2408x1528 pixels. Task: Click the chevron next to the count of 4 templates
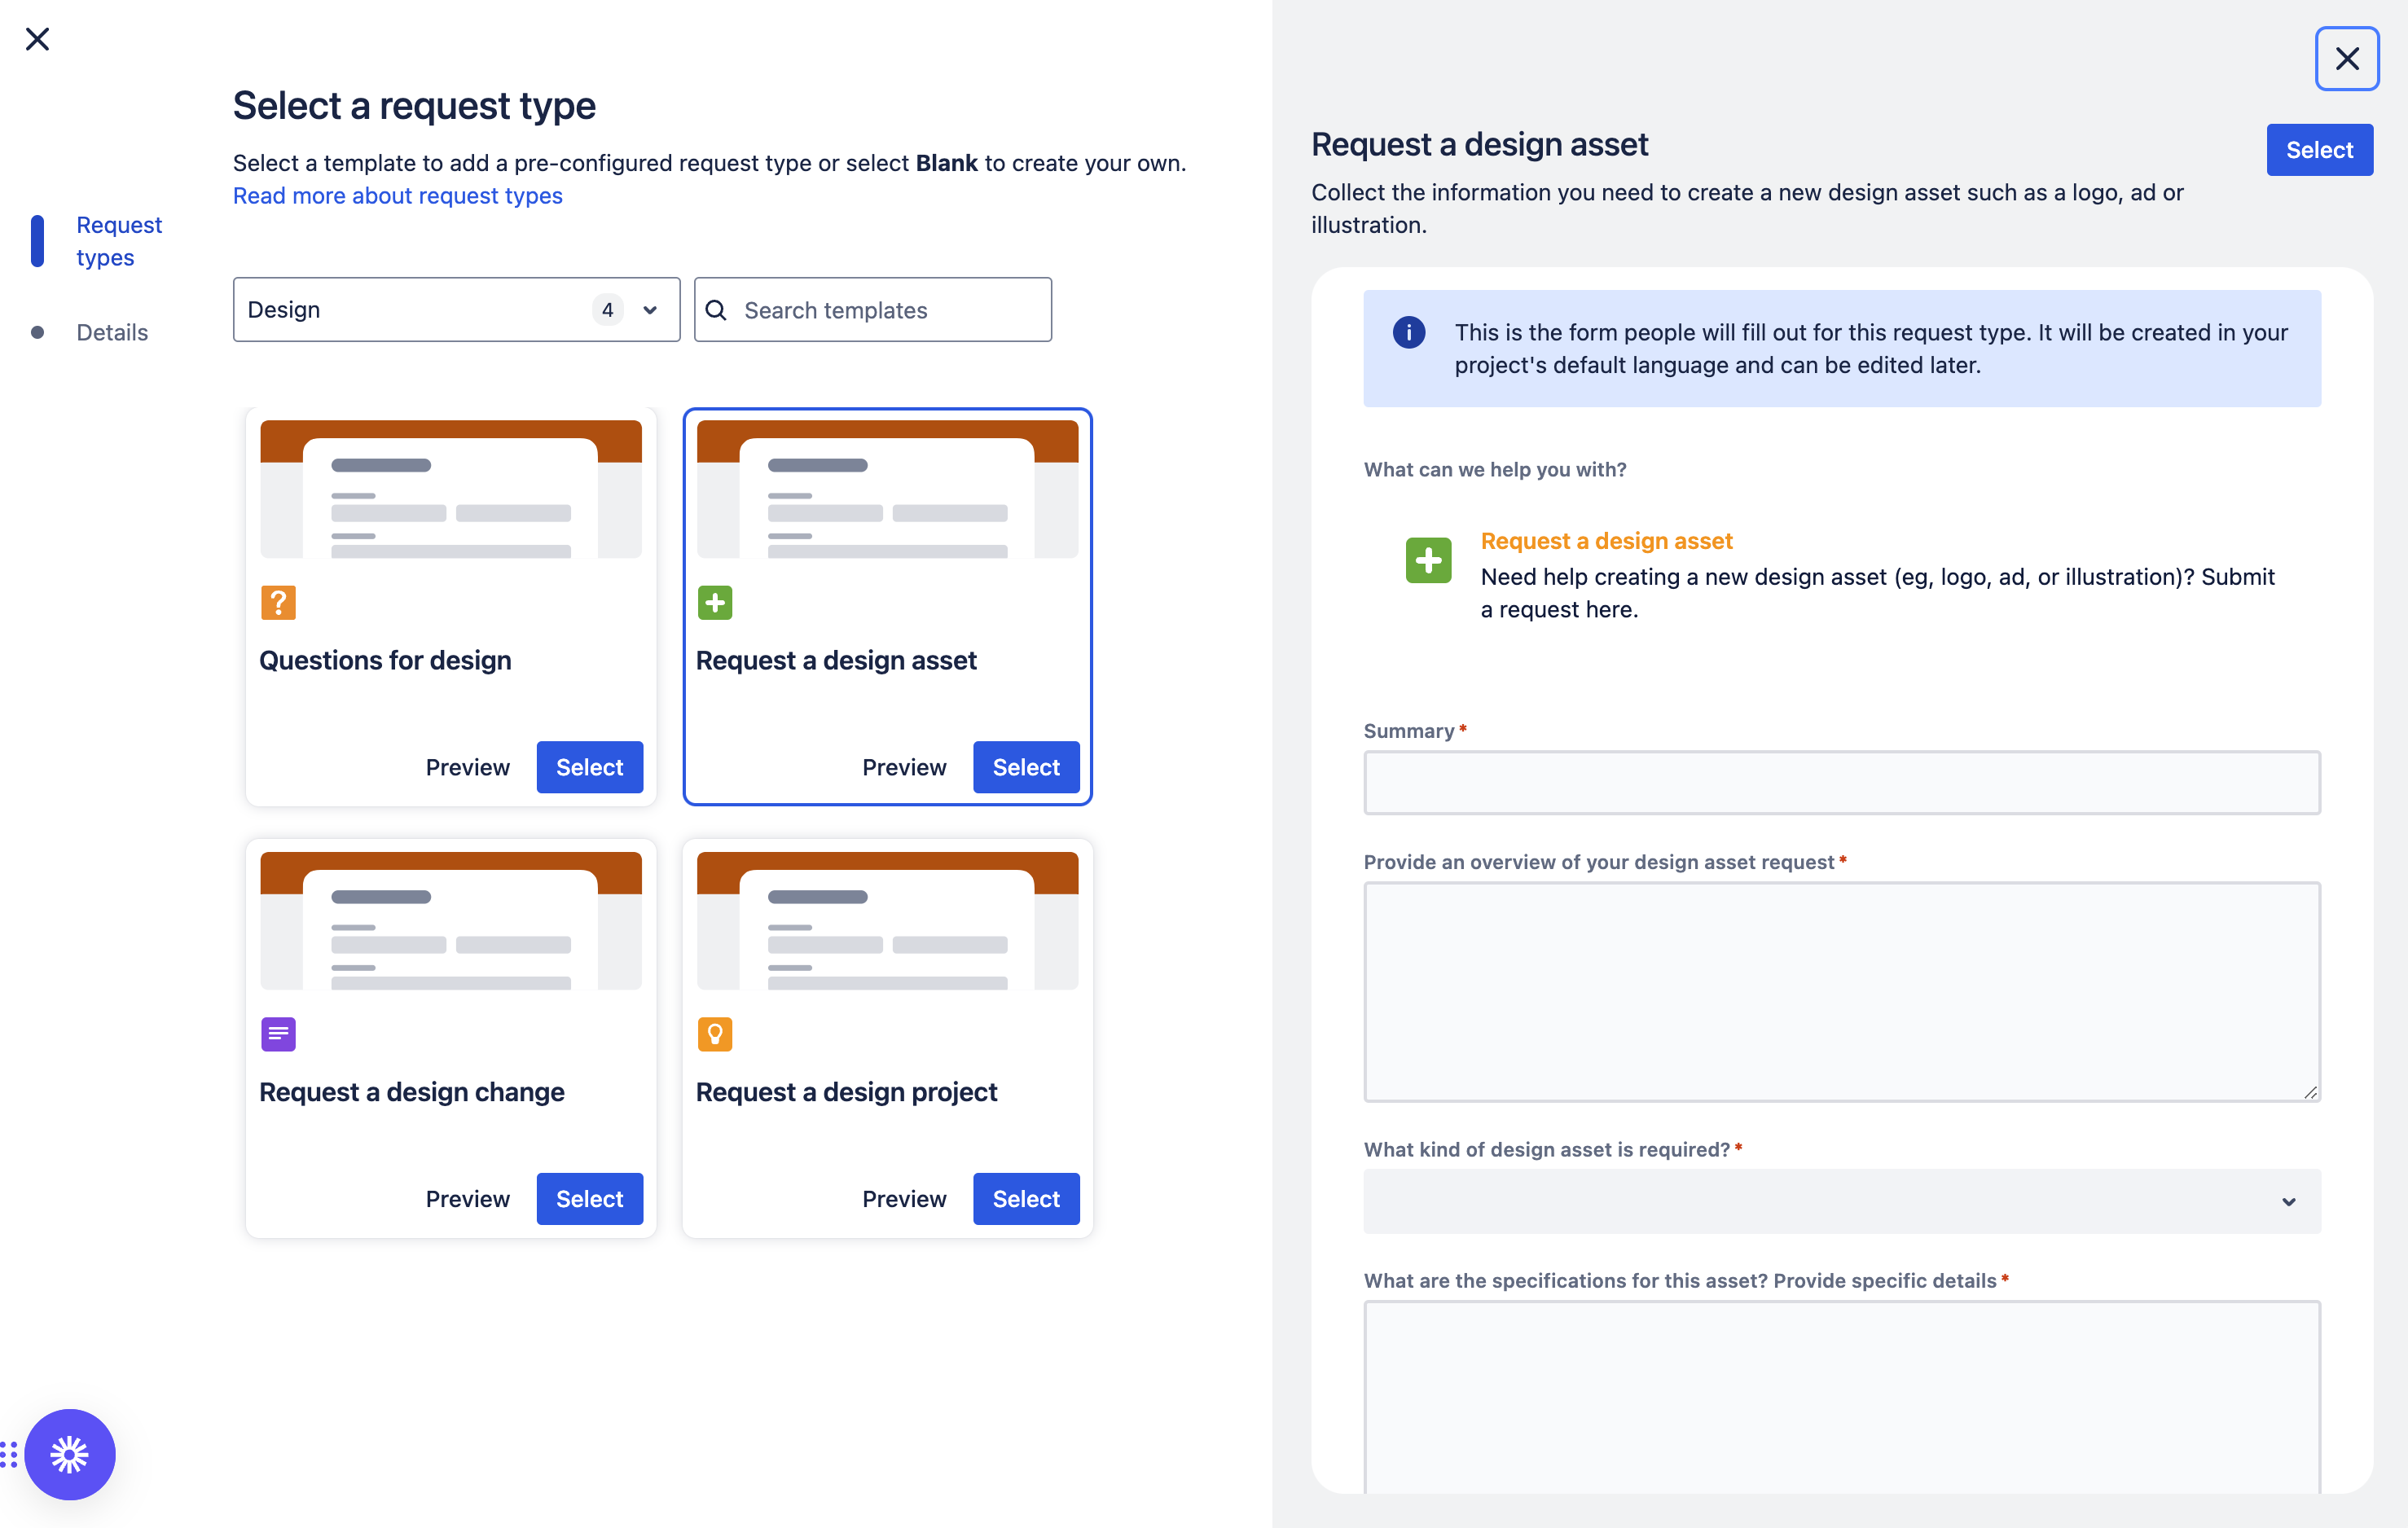click(648, 309)
